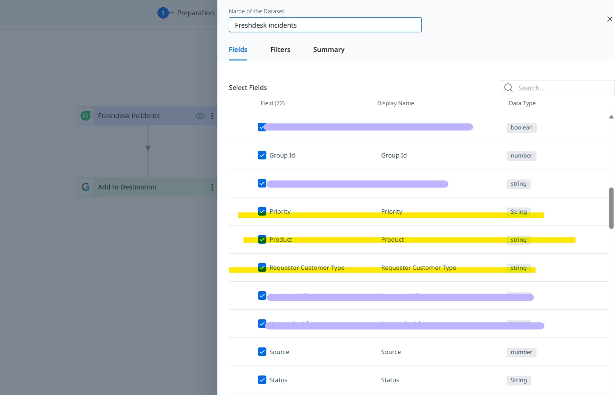
Task: Click the String badge in Status row
Action: point(518,380)
